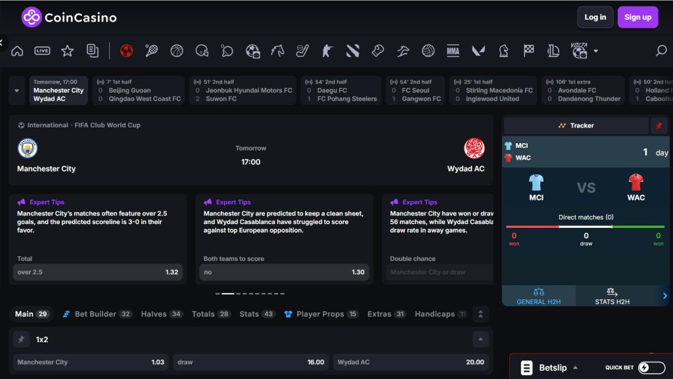Select the Volleyball icon
This screenshot has height=379, width=673.
428,51
